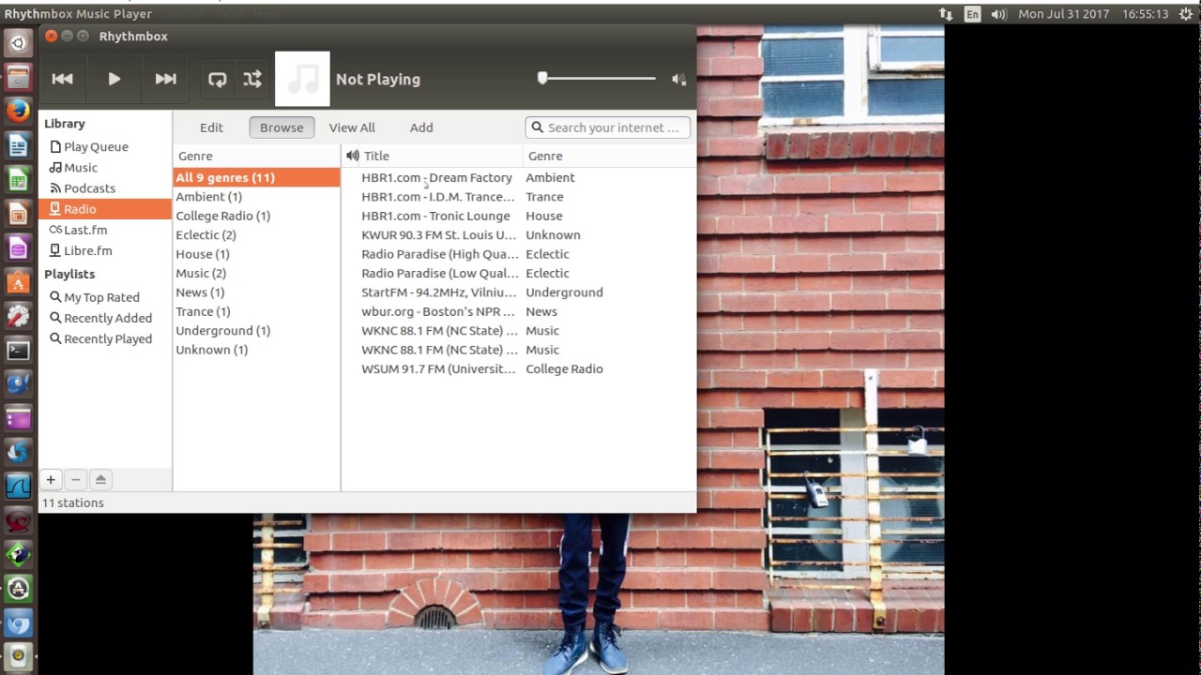
Task: Add a new playlist with plus button
Action: (51, 480)
